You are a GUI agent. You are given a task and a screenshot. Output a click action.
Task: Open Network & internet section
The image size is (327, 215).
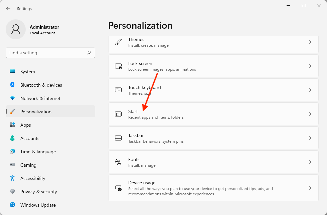(50, 98)
